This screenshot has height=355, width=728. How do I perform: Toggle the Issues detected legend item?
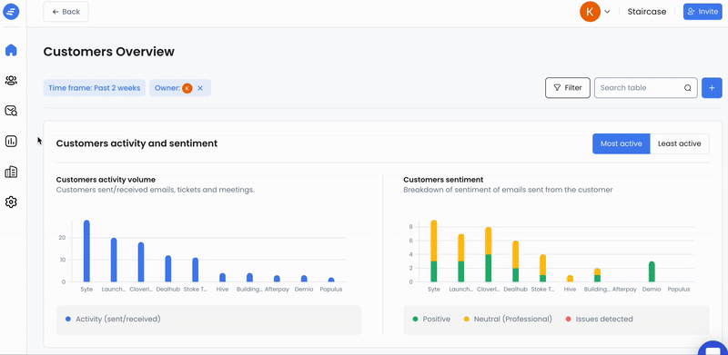pyautogui.click(x=599, y=319)
